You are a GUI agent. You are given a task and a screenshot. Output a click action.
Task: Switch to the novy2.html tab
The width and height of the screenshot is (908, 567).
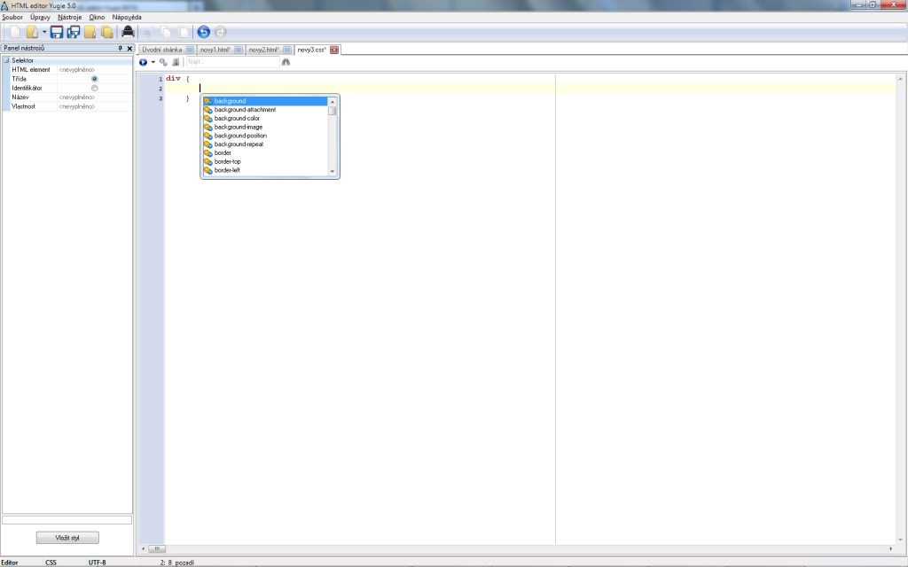pyautogui.click(x=264, y=50)
